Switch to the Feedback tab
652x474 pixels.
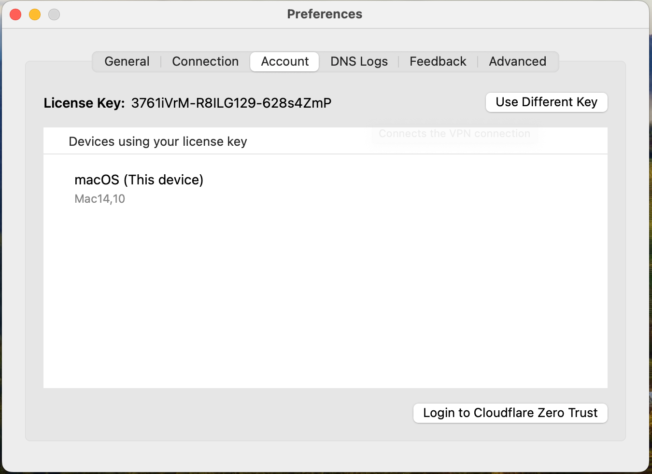click(438, 61)
